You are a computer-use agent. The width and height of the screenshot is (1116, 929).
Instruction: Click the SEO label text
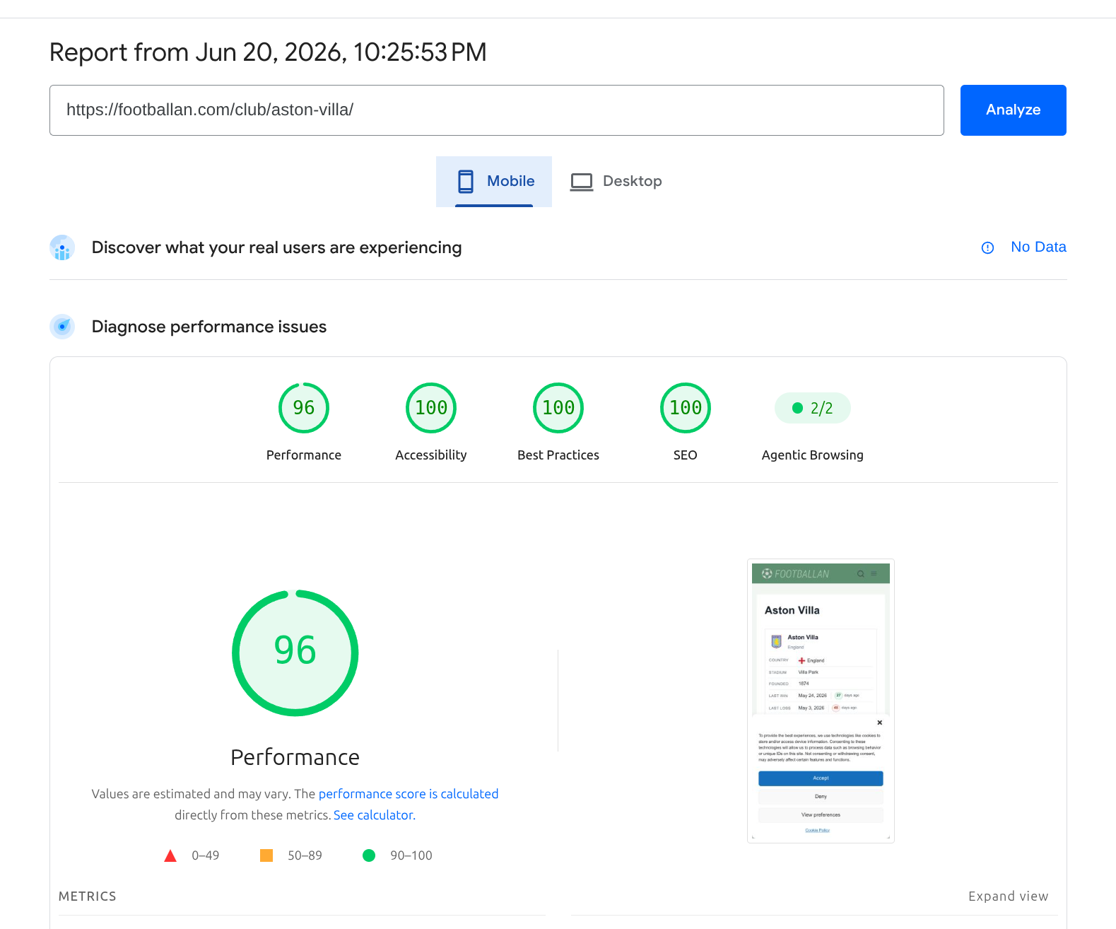coord(686,455)
